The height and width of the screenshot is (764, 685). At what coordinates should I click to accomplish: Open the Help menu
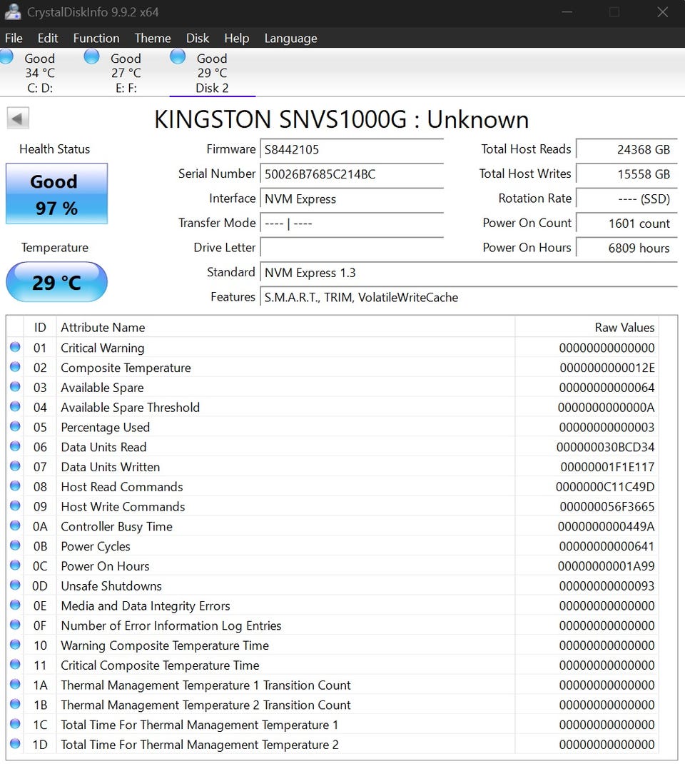(237, 38)
